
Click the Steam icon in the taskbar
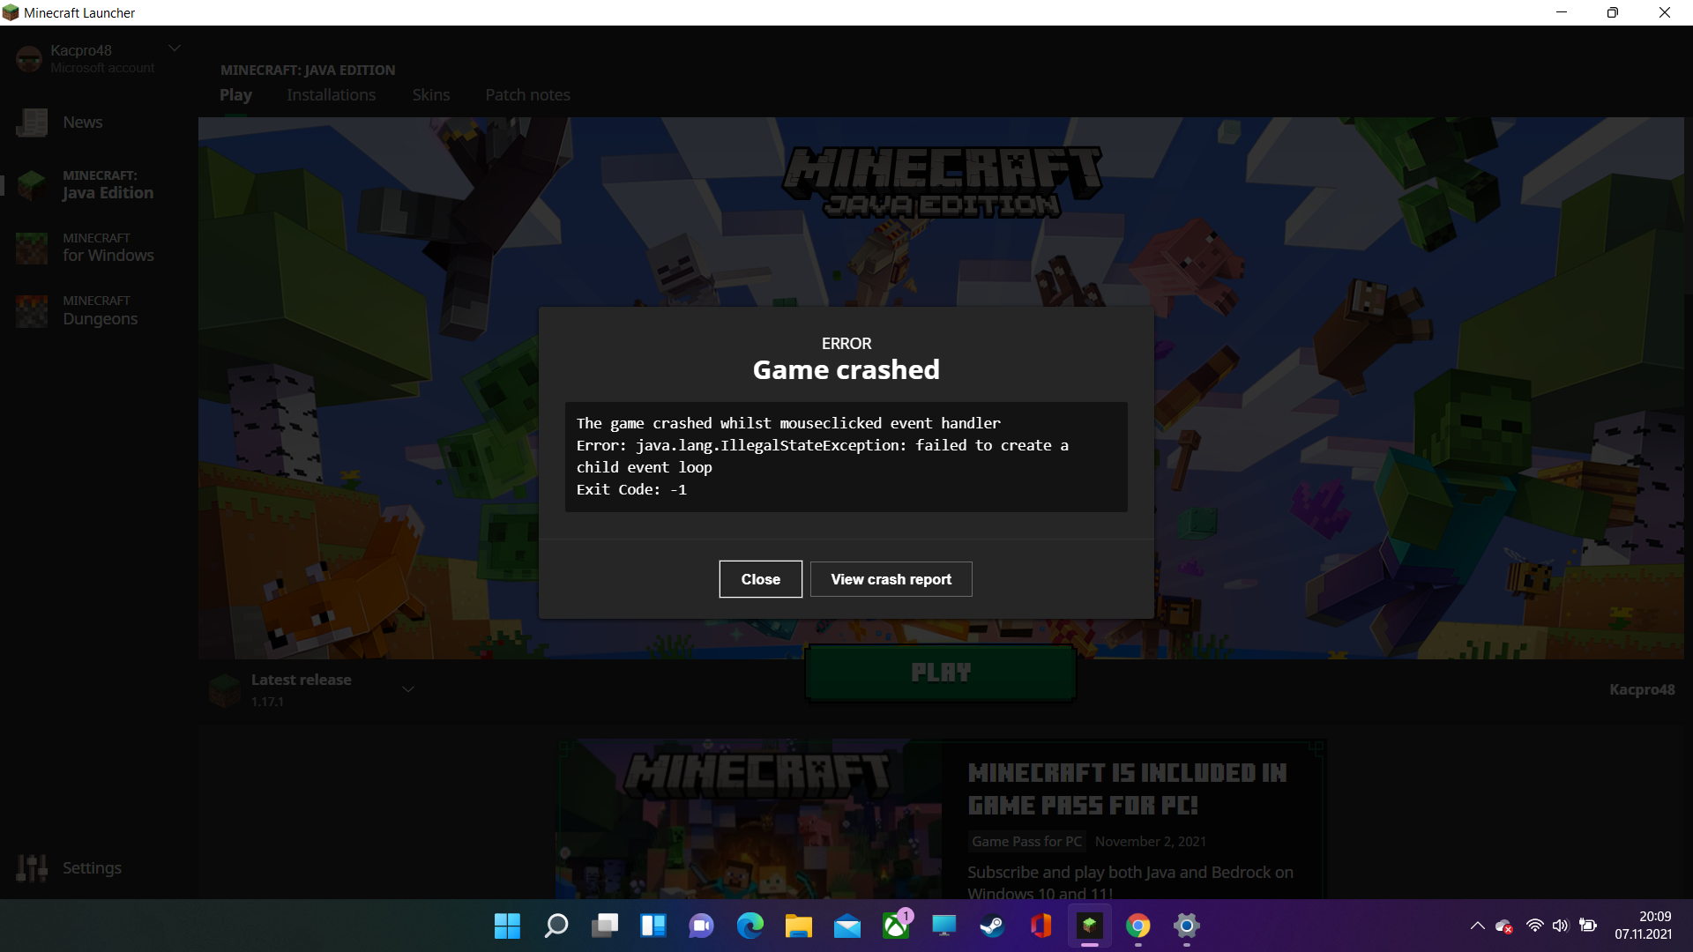[992, 926]
